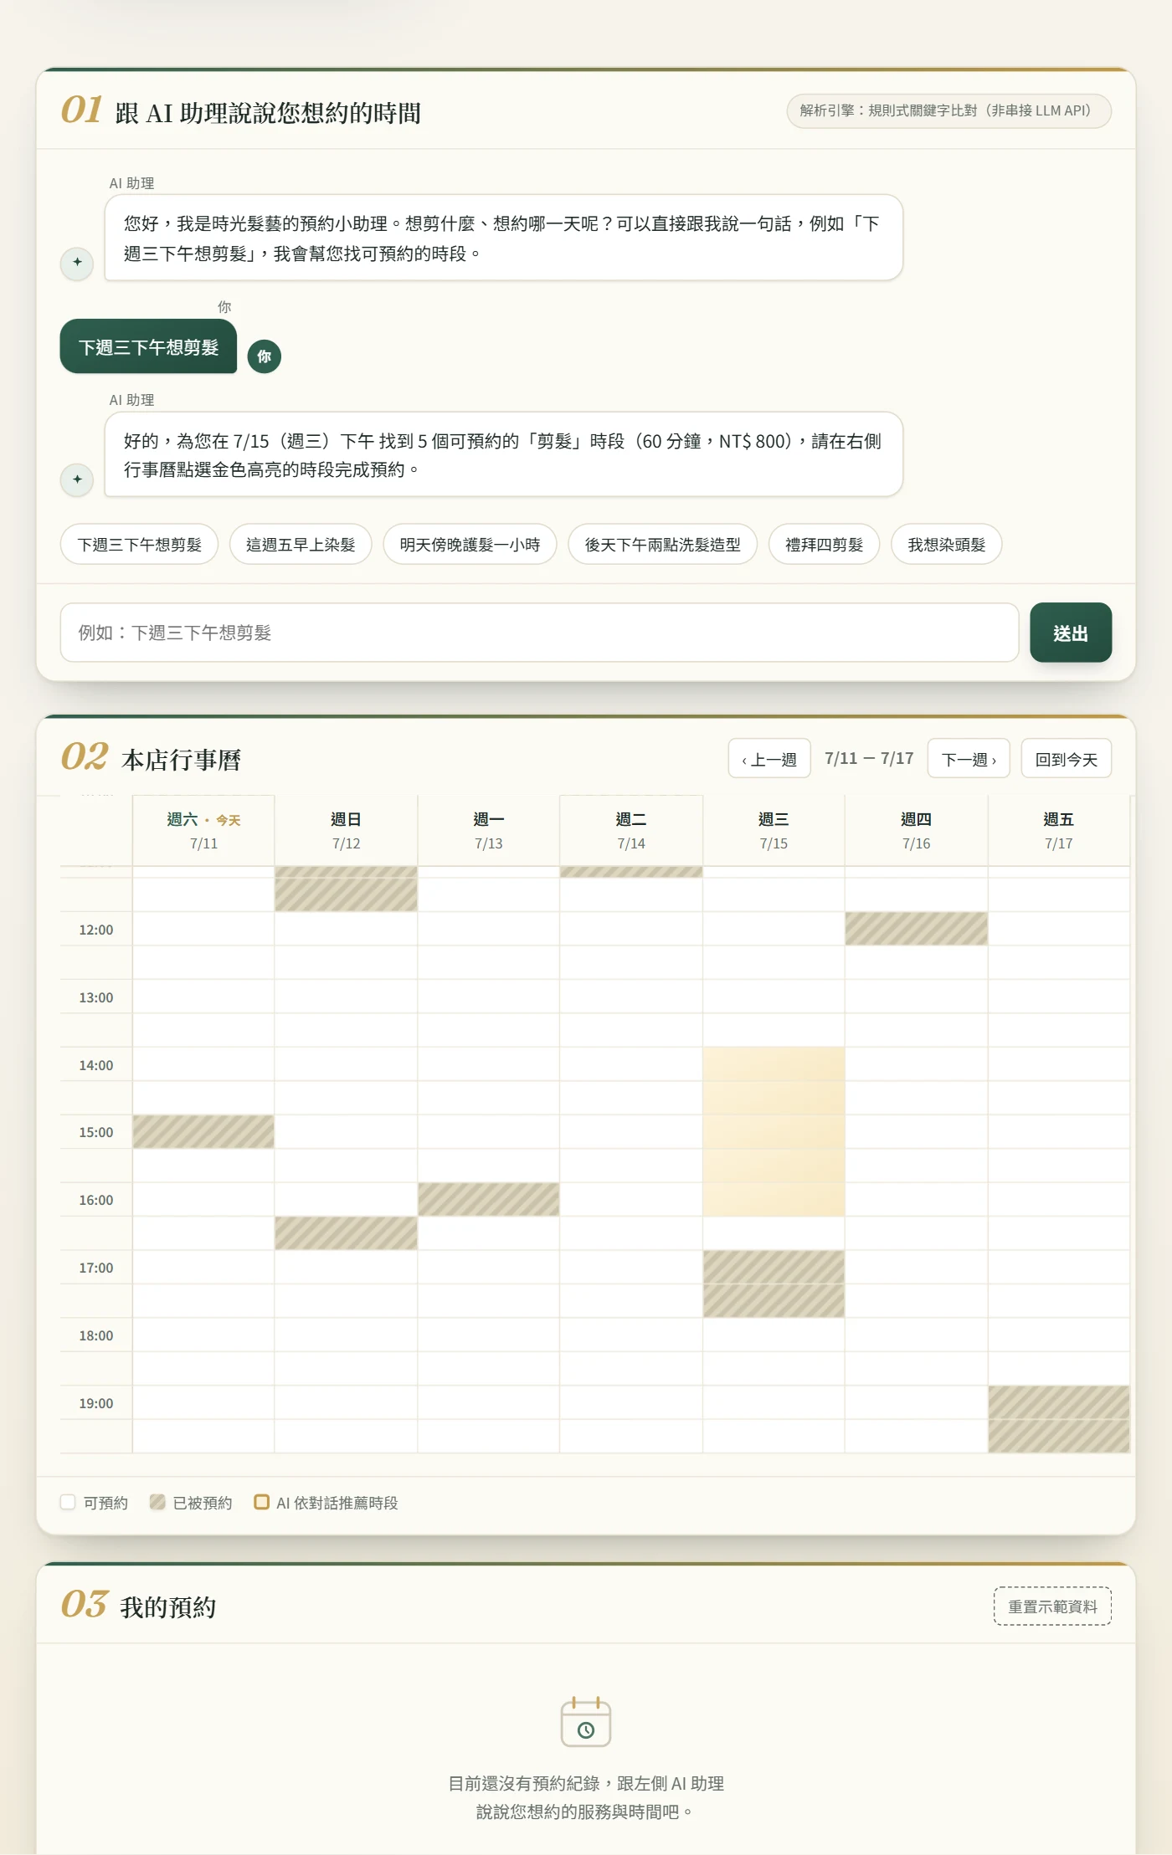The height and width of the screenshot is (1855, 1172).
Task: Select the gold highlighted 14:00 slot on 週三
Action: [774, 1064]
